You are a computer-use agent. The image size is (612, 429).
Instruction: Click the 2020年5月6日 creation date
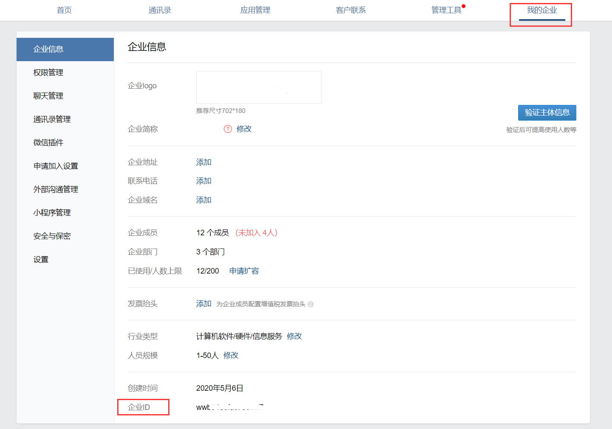(220, 388)
